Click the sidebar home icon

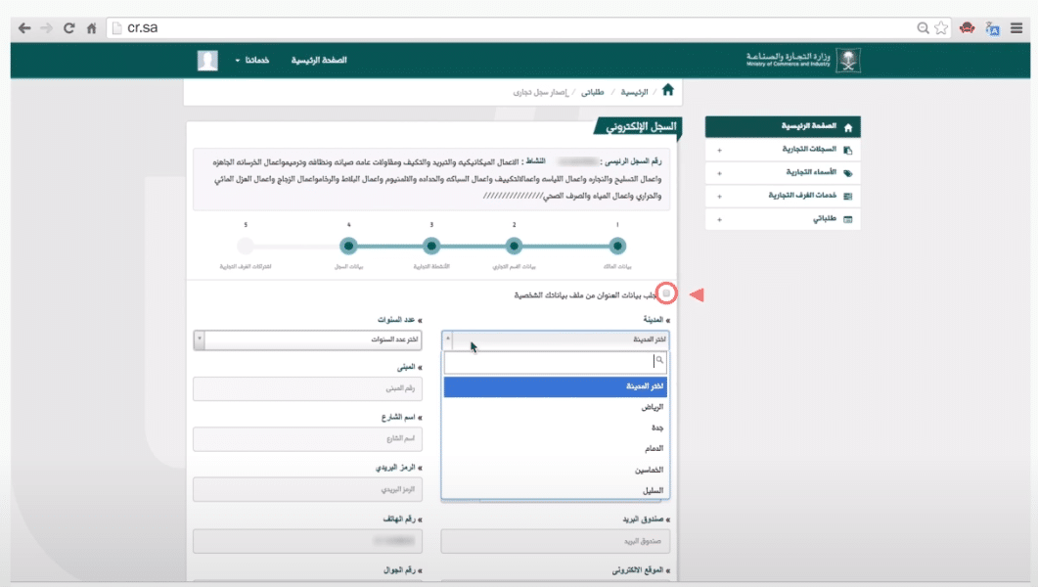tap(848, 127)
